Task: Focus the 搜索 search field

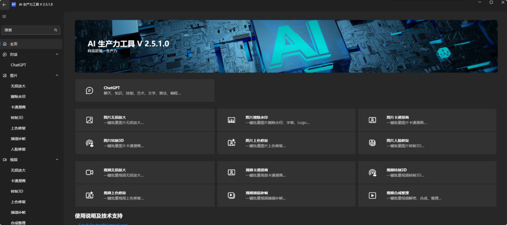Action: point(31,30)
